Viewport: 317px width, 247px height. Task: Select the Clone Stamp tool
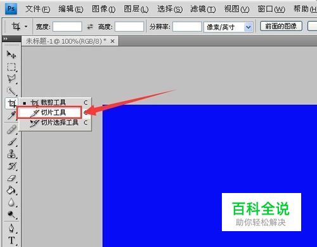click(x=11, y=154)
